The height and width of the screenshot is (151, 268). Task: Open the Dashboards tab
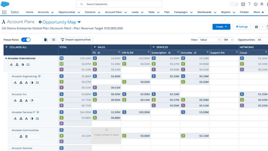[204, 12]
